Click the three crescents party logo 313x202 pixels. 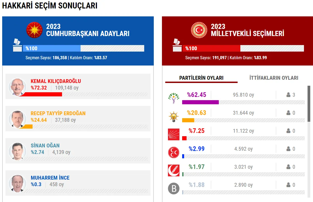(x=173, y=152)
